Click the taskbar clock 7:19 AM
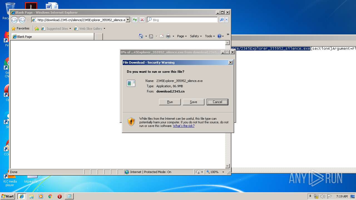This screenshot has width=356, height=200. coord(342,196)
